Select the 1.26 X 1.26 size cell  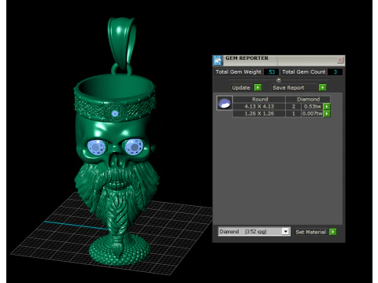point(259,113)
